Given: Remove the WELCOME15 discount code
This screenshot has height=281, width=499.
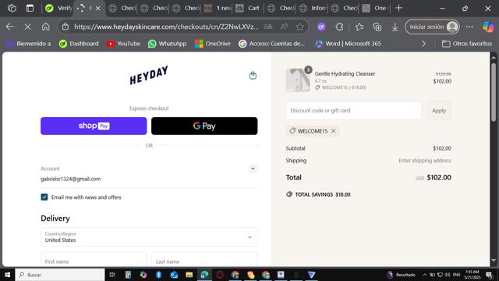Looking at the screenshot, I should point(333,131).
